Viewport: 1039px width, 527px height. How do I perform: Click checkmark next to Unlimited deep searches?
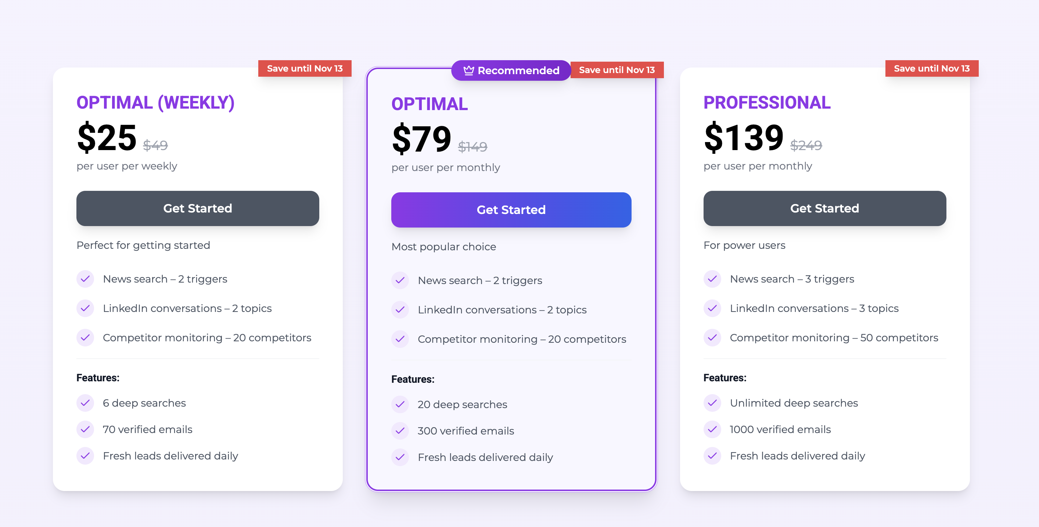(712, 403)
